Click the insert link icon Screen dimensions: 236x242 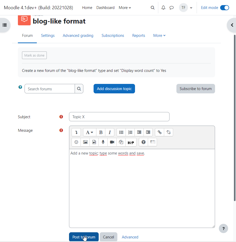point(160,132)
